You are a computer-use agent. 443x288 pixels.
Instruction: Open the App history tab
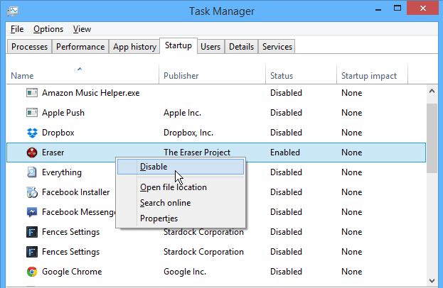[134, 47]
